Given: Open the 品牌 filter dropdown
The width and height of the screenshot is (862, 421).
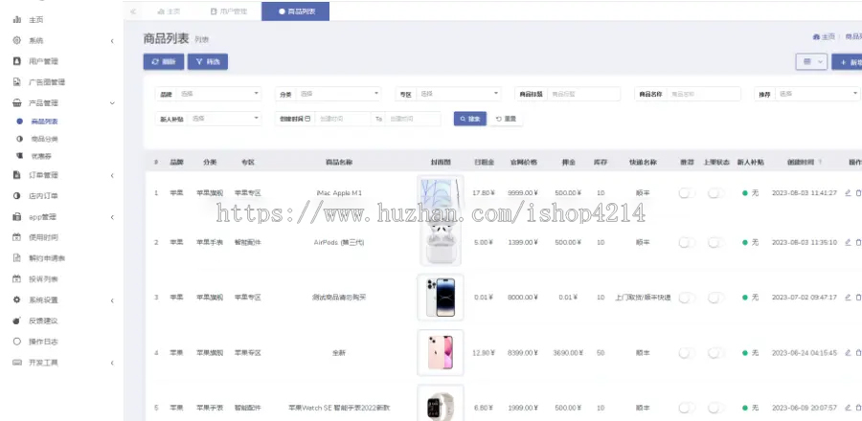Looking at the screenshot, I should 218,94.
